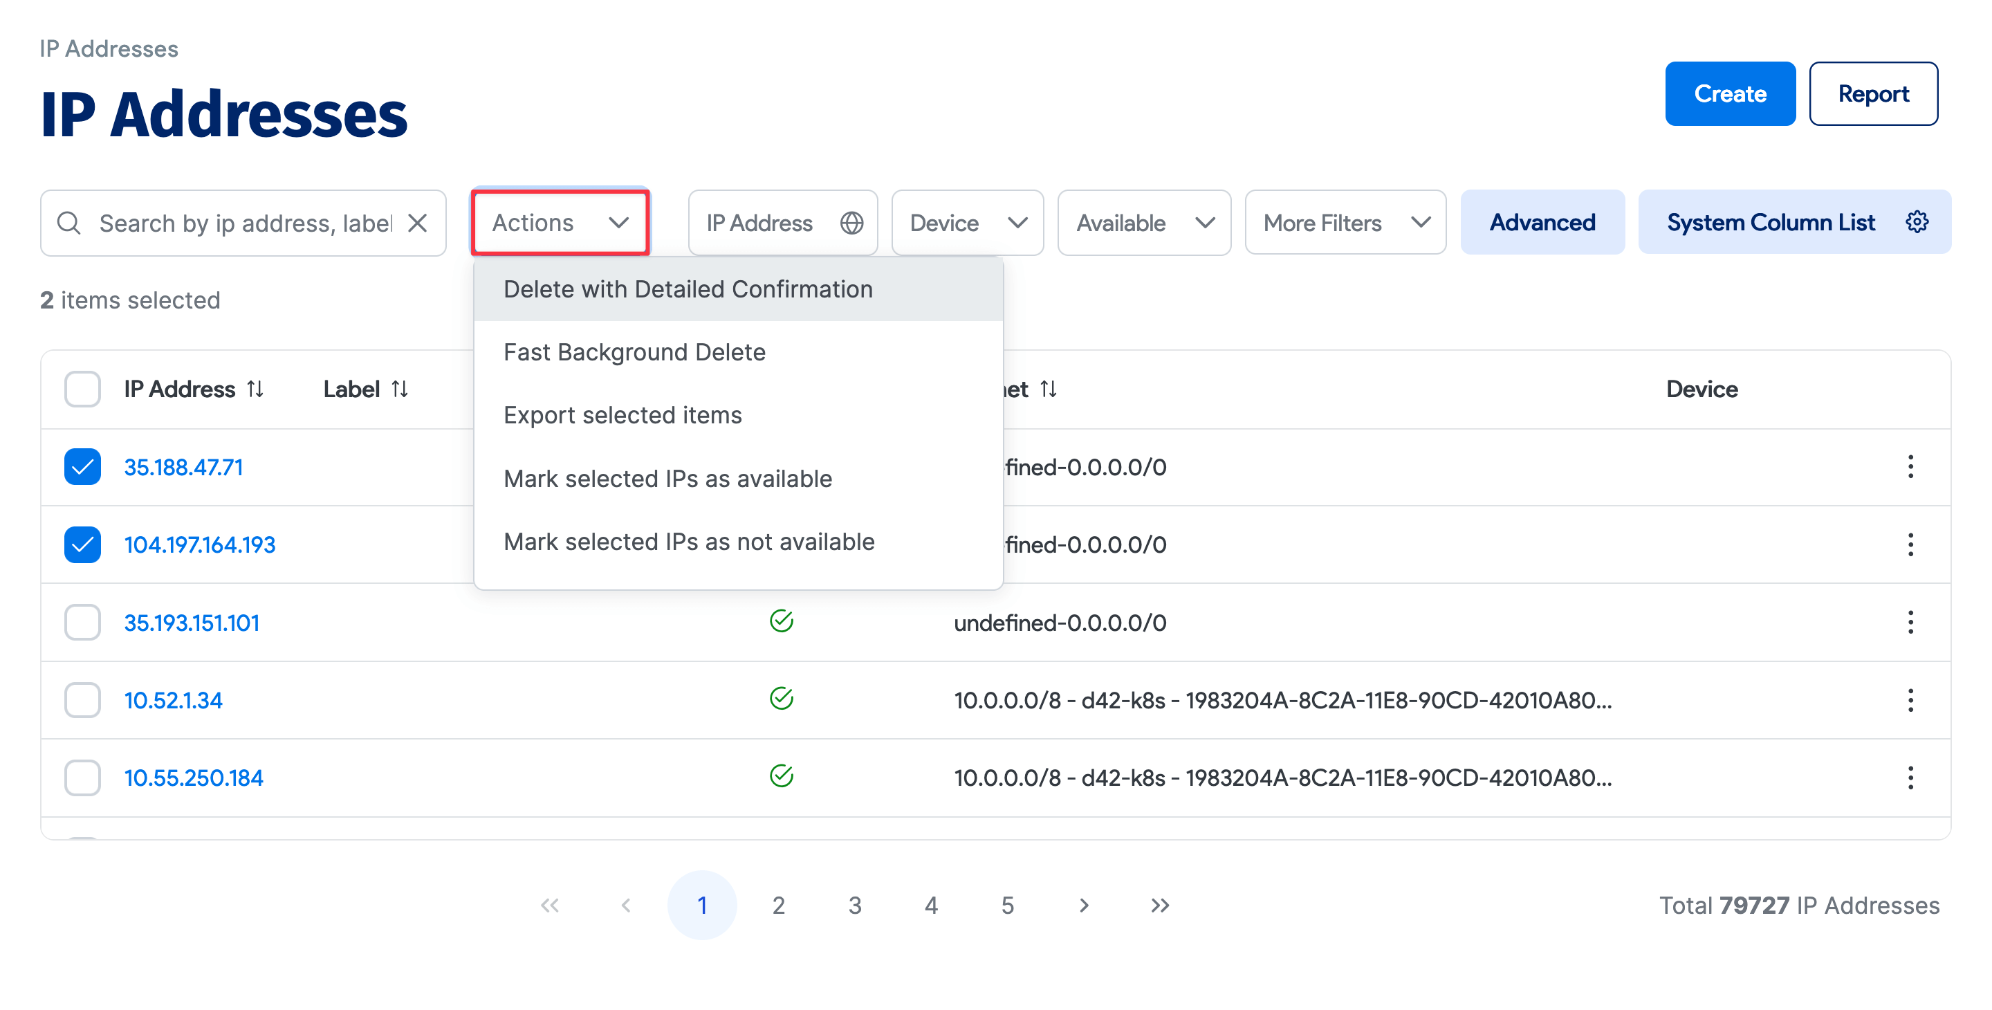Image resolution: width=1992 pixels, height=1010 pixels.
Task: Open the More Filters dropdown
Action: tap(1345, 223)
